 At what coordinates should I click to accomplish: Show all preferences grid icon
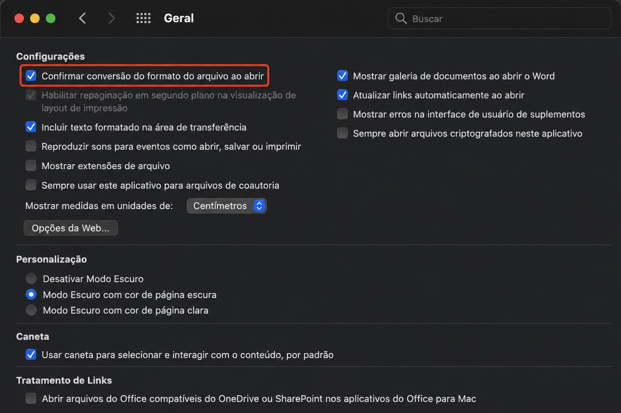tap(143, 18)
